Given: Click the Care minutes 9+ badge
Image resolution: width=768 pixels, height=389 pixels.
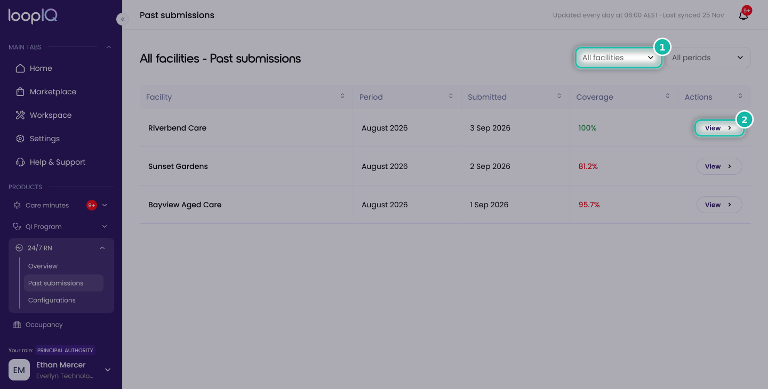Looking at the screenshot, I should coord(92,205).
